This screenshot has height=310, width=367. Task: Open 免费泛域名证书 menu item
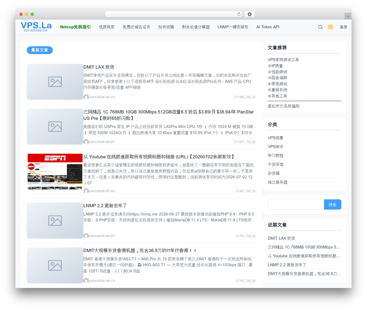[x=136, y=27]
